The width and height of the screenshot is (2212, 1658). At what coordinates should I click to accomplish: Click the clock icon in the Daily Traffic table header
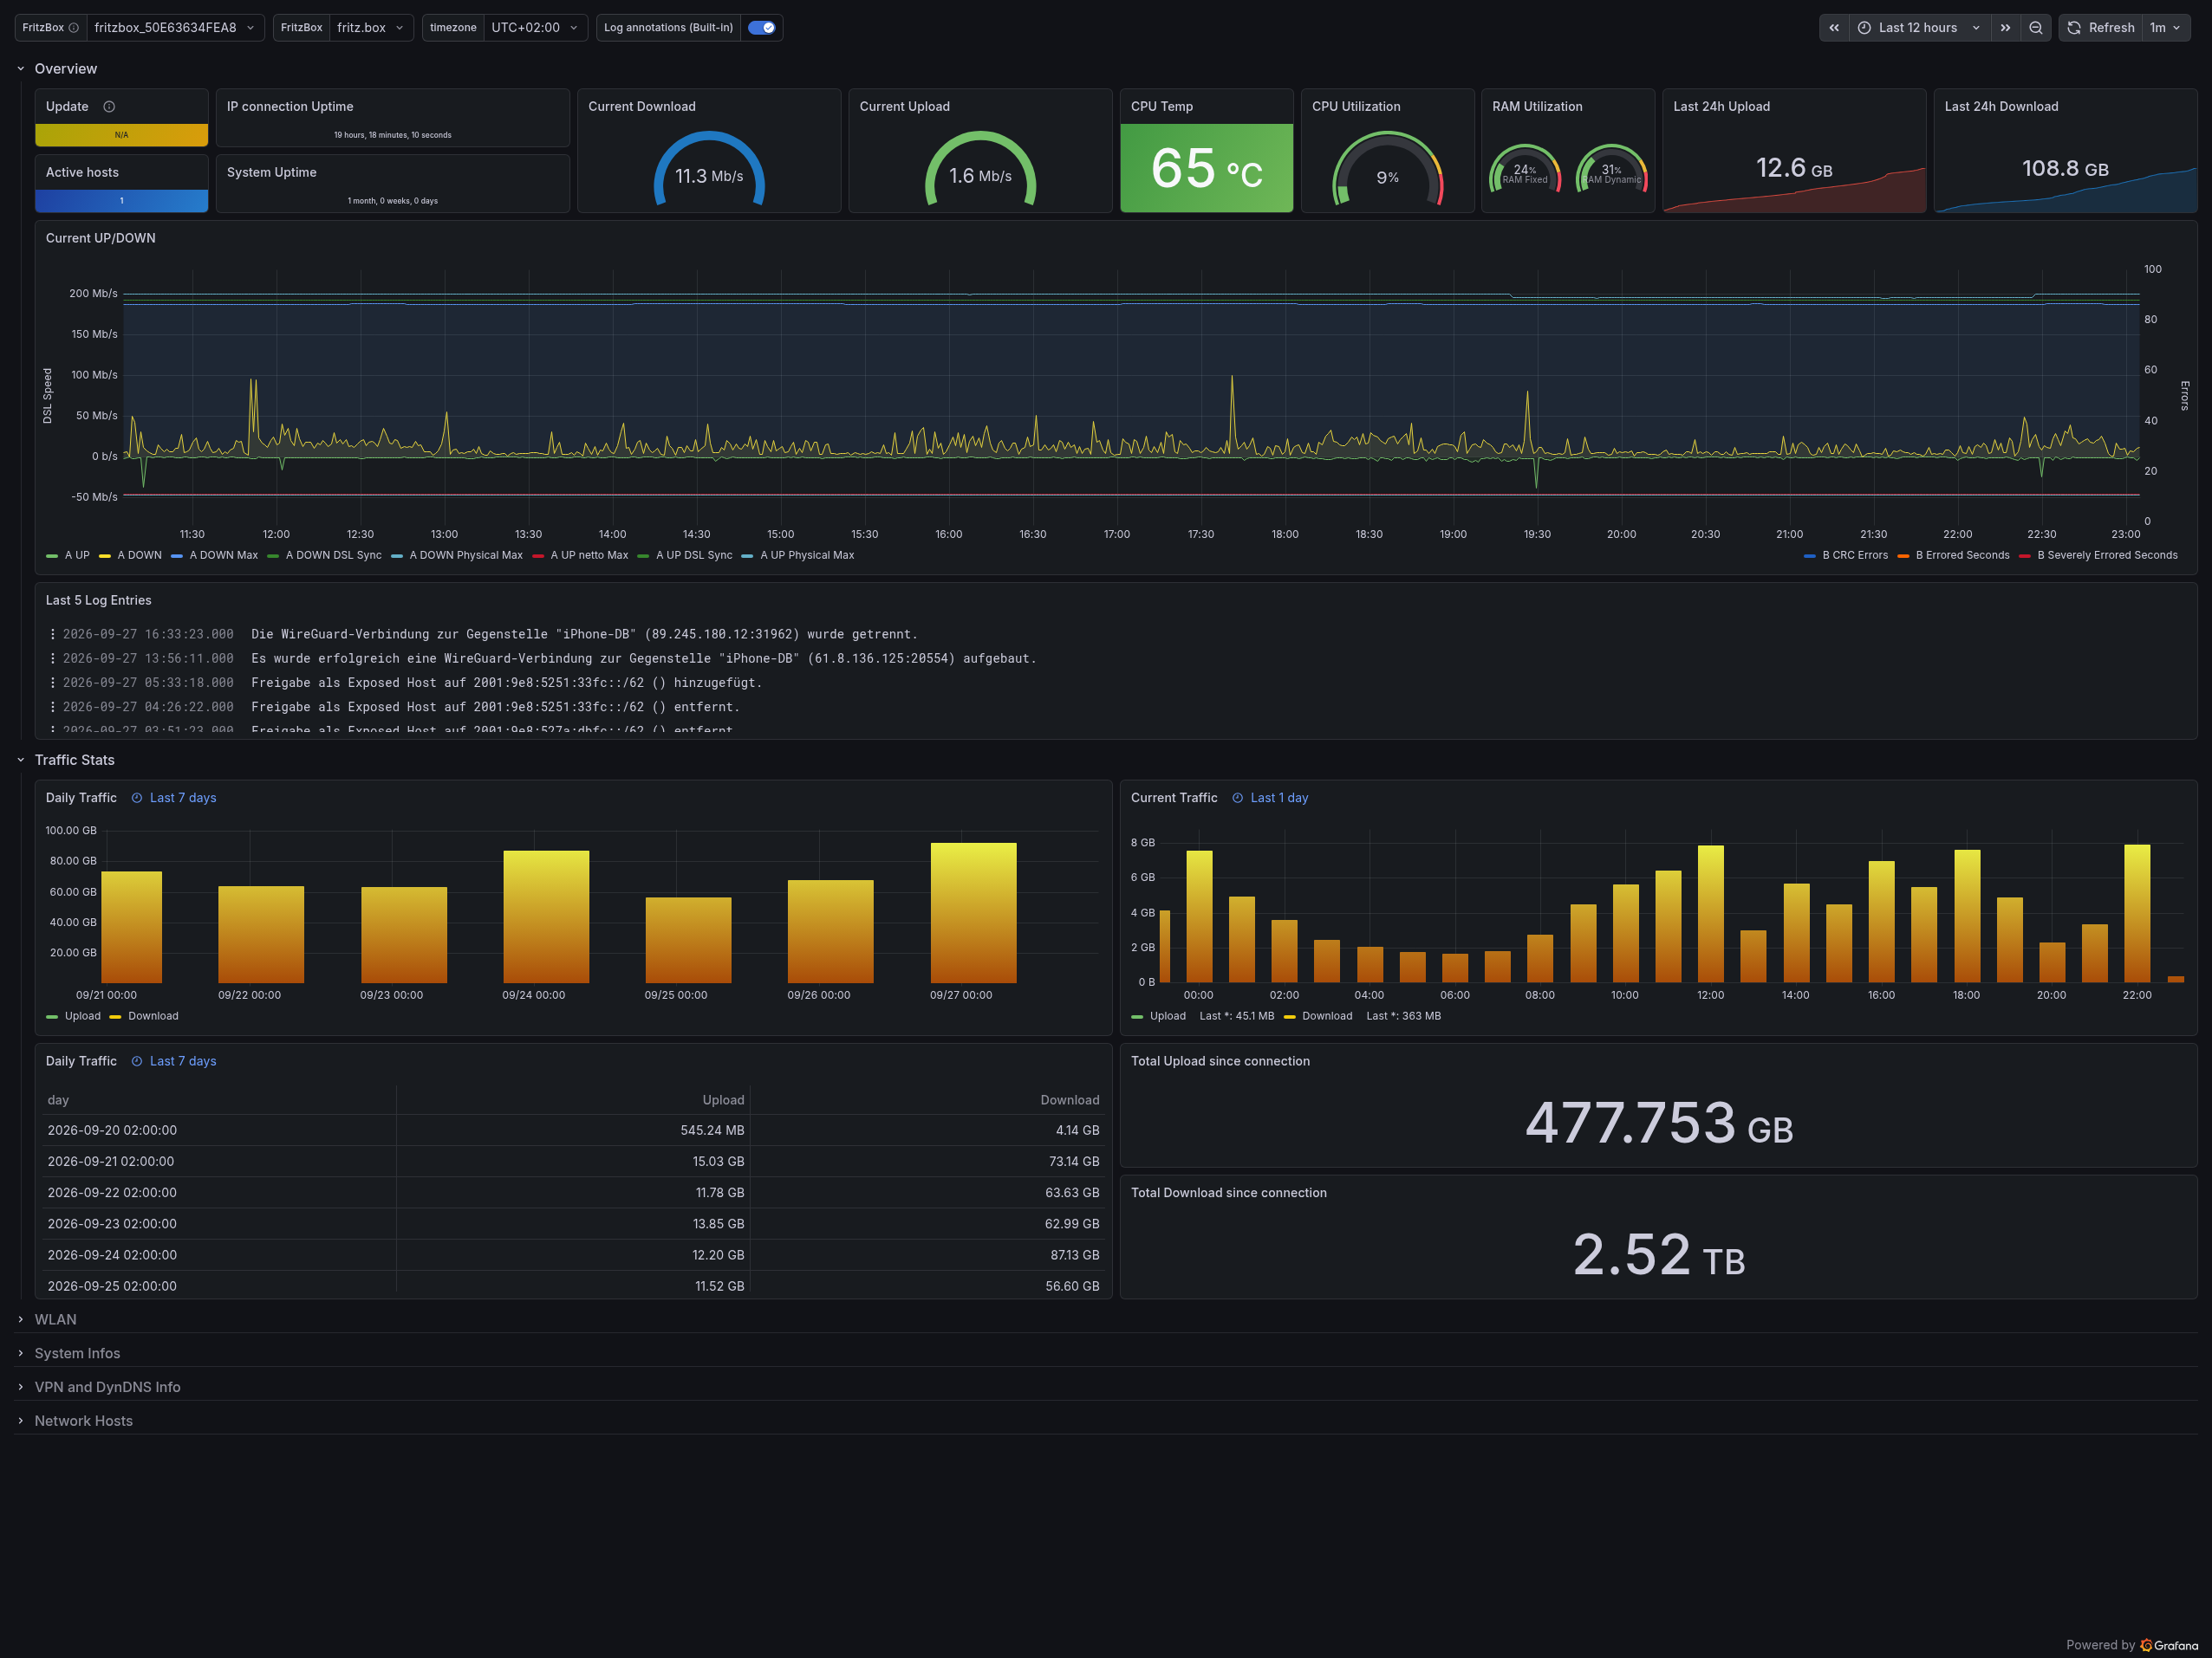pos(137,1061)
